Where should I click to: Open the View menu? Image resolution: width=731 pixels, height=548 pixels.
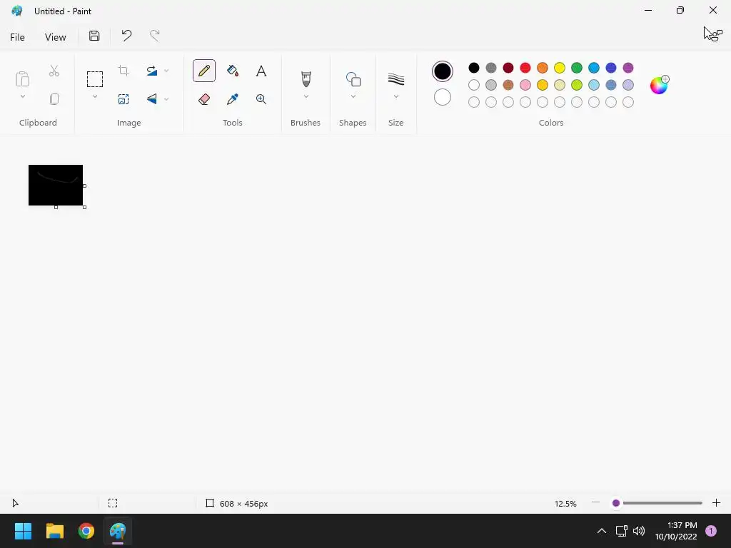pos(55,37)
